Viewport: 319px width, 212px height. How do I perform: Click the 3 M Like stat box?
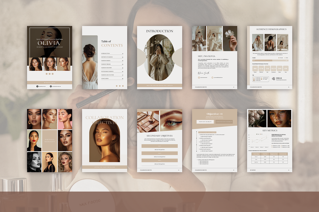click(x=267, y=69)
